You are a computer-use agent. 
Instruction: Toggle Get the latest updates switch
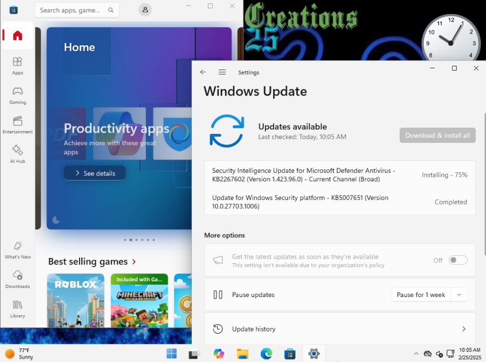click(x=458, y=260)
